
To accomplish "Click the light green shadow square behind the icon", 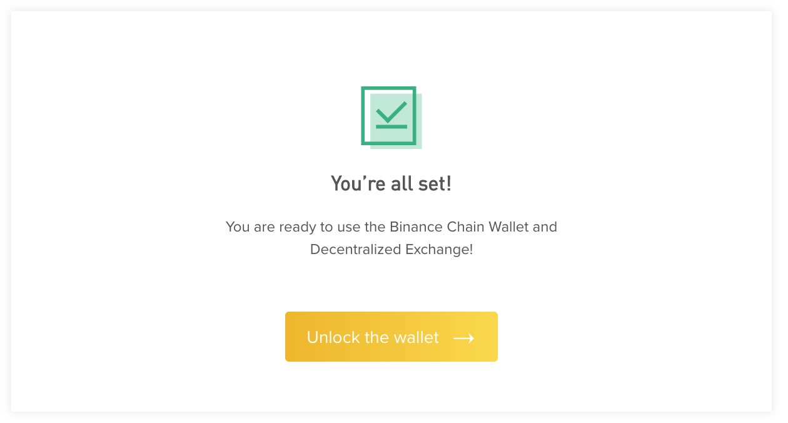I will [x=418, y=145].
